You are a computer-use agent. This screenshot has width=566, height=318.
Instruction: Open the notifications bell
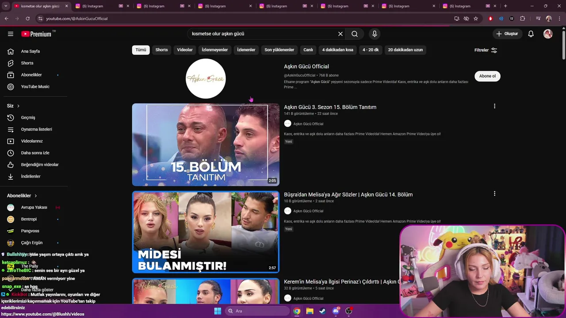(x=531, y=34)
